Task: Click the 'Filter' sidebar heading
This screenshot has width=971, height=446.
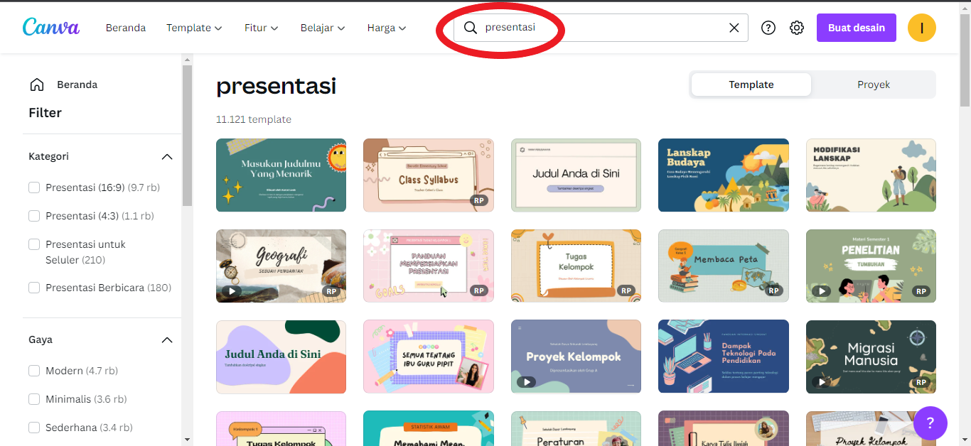Action: click(x=45, y=113)
